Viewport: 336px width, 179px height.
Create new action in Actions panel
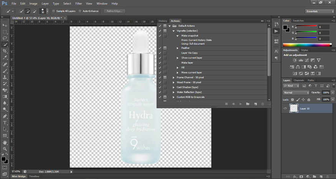tap(255, 104)
